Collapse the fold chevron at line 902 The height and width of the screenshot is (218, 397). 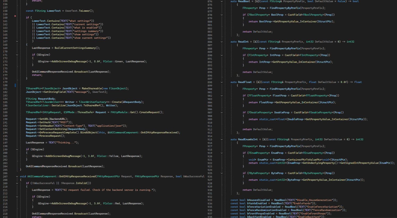[222, 96]
